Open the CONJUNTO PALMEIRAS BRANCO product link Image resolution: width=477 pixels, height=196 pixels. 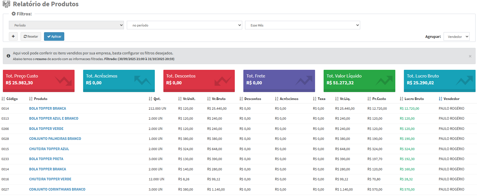click(x=55, y=139)
